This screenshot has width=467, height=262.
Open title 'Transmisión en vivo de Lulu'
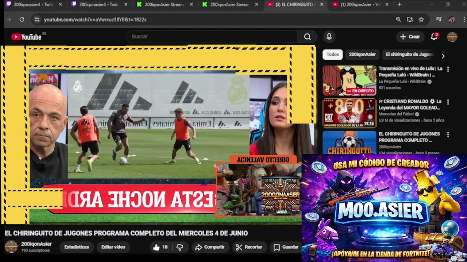[x=410, y=72]
